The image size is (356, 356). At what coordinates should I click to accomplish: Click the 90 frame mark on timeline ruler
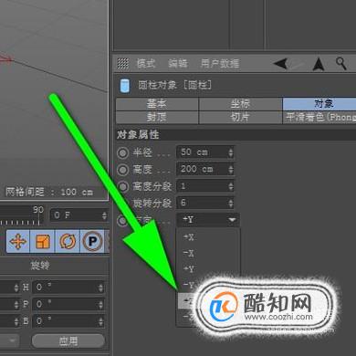pos(38,210)
